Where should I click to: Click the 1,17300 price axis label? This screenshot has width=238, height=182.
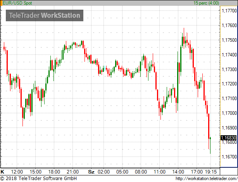(229, 70)
